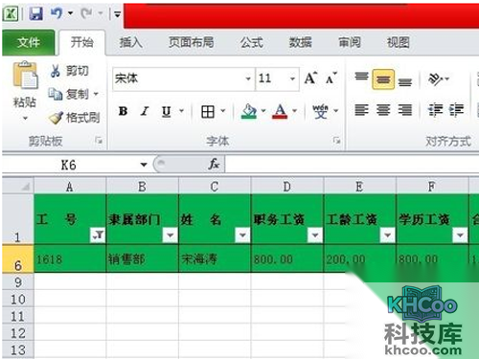The height and width of the screenshot is (359, 479).
Task: Select bottom vertical alignment
Action: point(404,81)
